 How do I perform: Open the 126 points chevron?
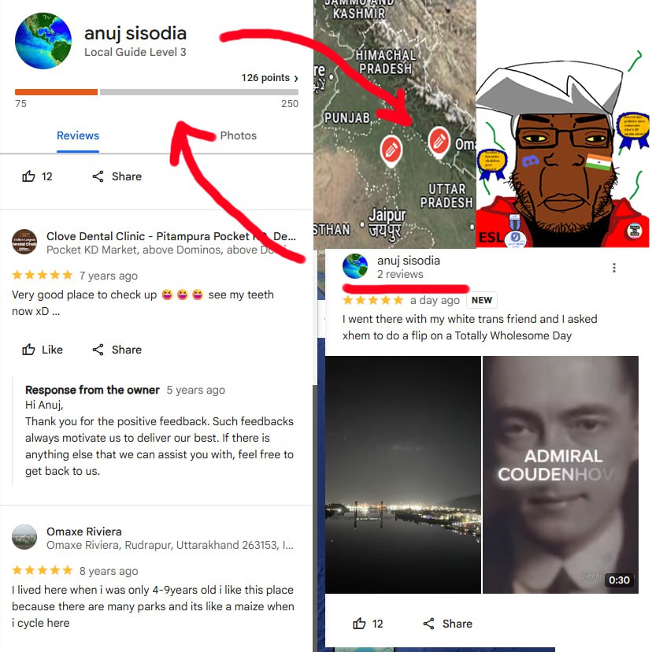(296, 78)
